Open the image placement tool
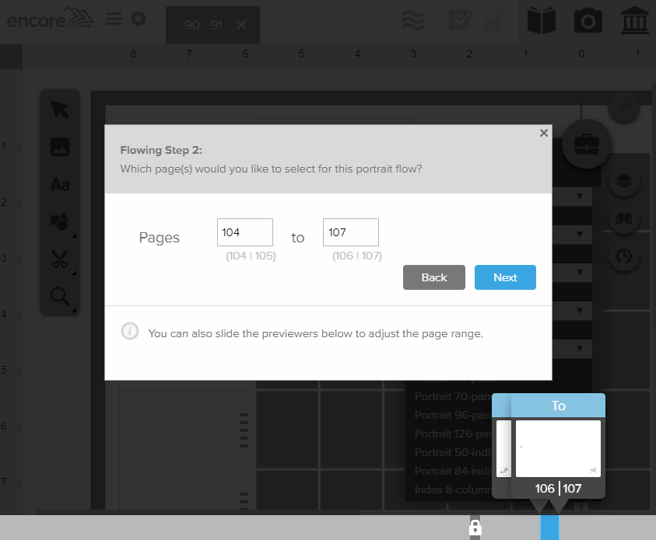 click(60, 147)
